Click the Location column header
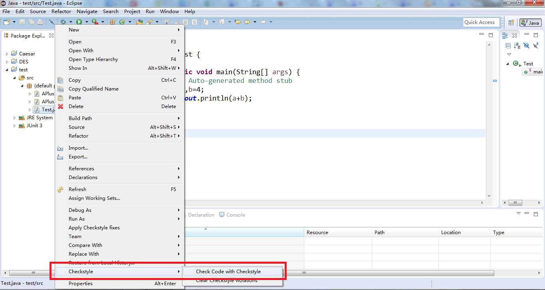This screenshot has height=290, width=545. point(464,233)
